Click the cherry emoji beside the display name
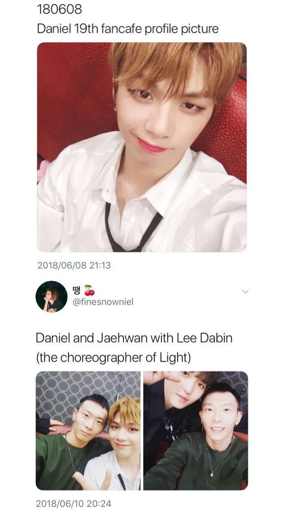Screen dimensions: 301x520 [x=90, y=290]
